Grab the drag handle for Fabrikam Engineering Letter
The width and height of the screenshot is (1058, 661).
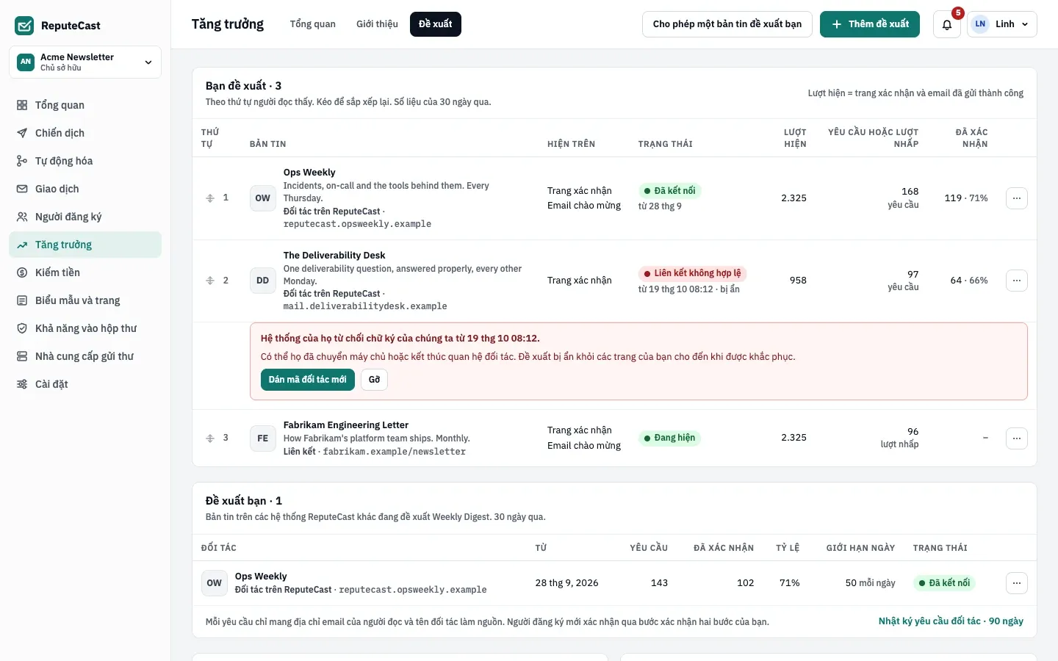210,438
